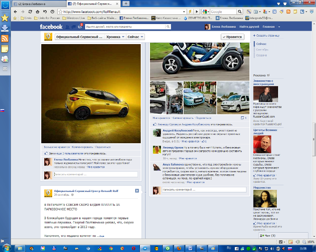Screen dimensions: 316x252
Task: Open Word from the Windows taskbar
Action: pos(190,248)
